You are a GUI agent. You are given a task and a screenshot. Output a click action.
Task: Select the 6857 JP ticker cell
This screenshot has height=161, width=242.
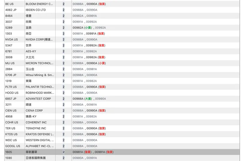click(x=11, y=98)
